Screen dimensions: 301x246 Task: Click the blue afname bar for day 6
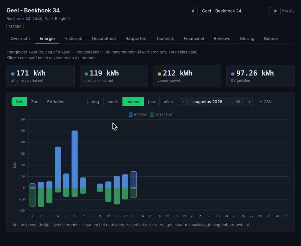(75, 159)
